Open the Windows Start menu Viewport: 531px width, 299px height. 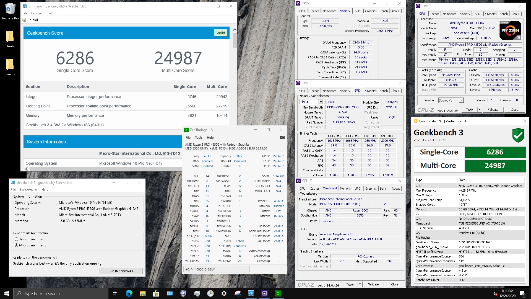pyautogui.click(x=7, y=293)
